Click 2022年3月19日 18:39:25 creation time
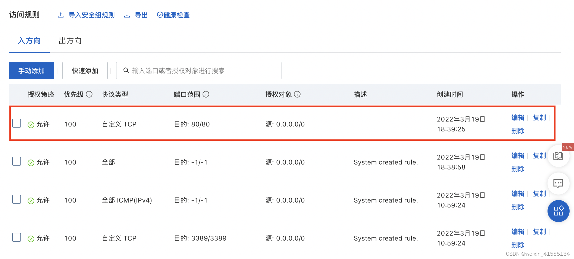574x259 pixels. tap(461, 124)
